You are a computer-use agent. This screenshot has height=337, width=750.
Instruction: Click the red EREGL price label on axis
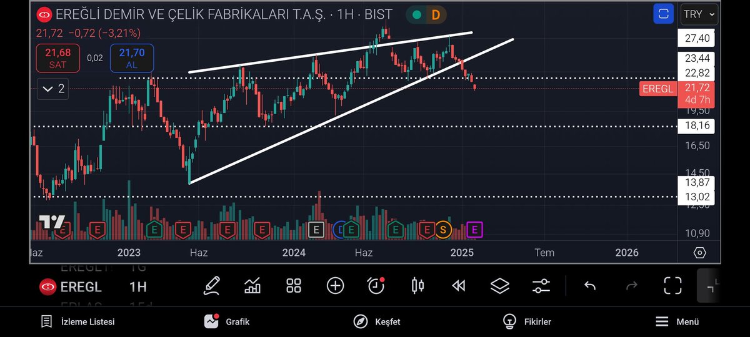pyautogui.click(x=658, y=89)
